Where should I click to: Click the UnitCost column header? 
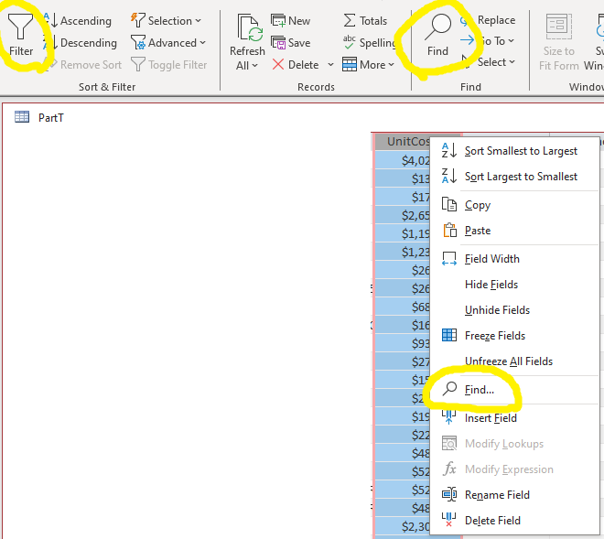pyautogui.click(x=408, y=141)
